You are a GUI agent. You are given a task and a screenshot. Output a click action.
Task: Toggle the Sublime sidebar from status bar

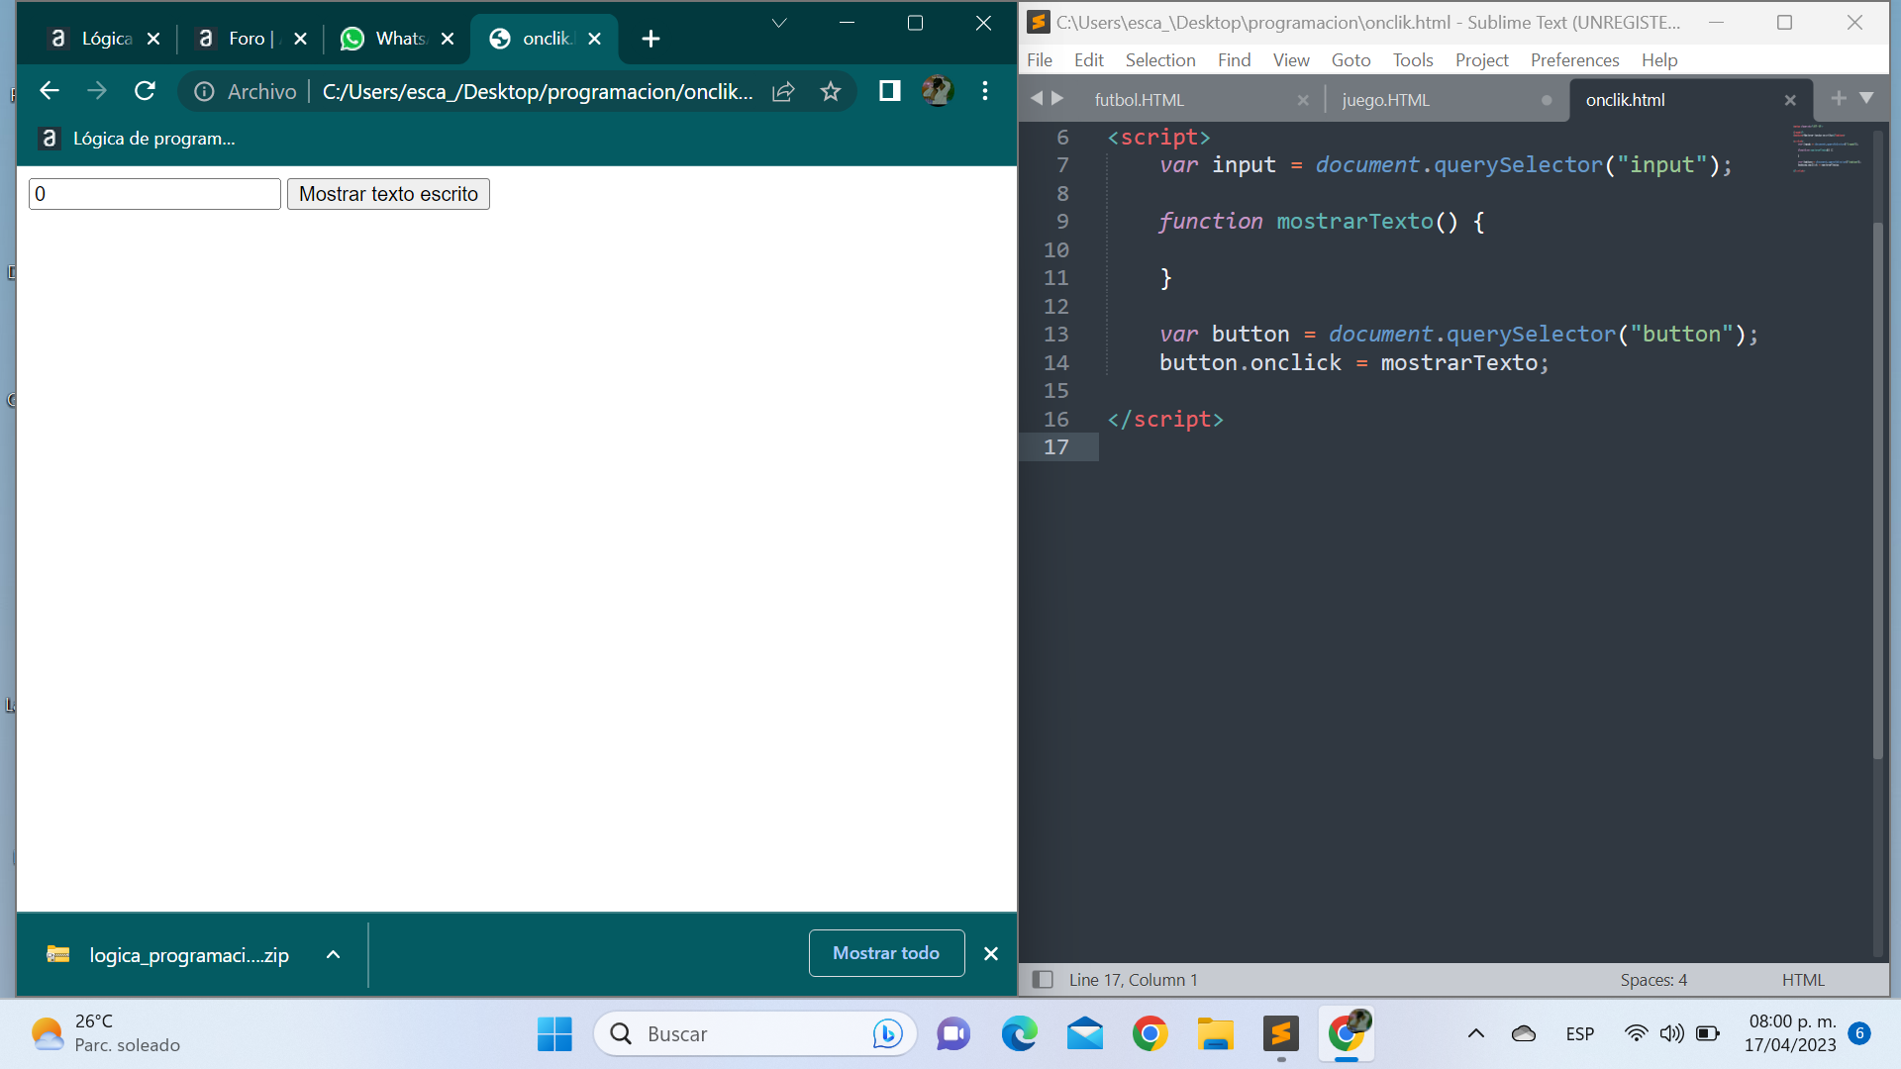click(1043, 980)
